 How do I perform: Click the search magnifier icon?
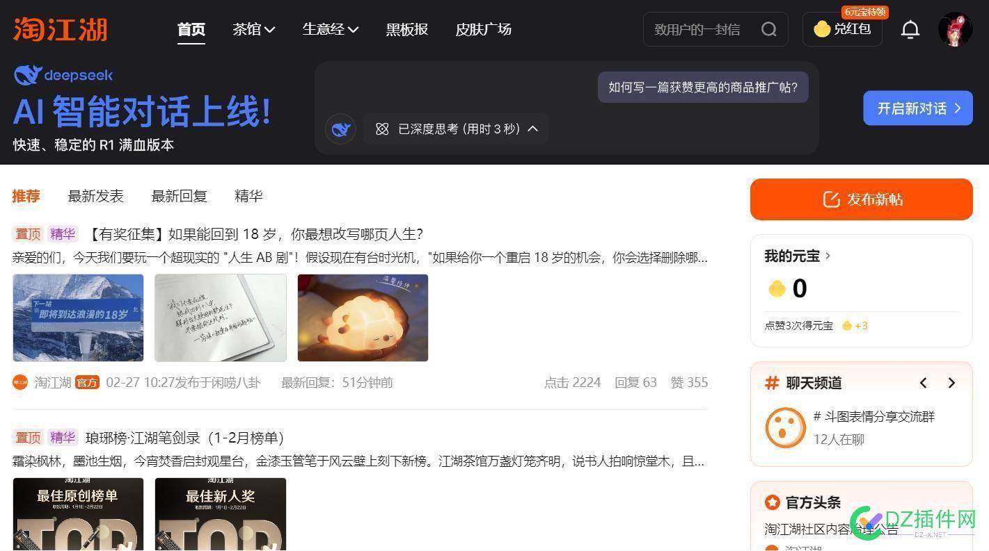pos(768,29)
